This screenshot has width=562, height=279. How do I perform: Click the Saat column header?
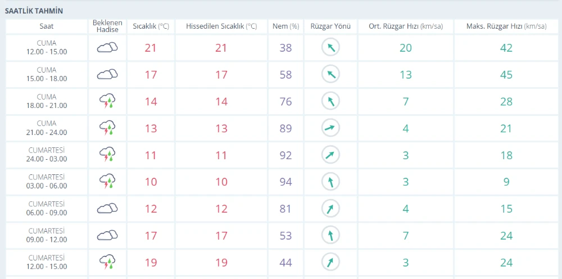[x=47, y=26]
